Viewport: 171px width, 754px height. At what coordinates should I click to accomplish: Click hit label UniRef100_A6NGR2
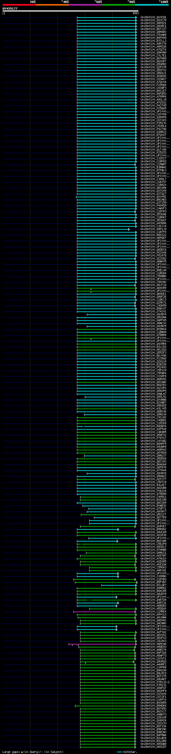pos(153,606)
